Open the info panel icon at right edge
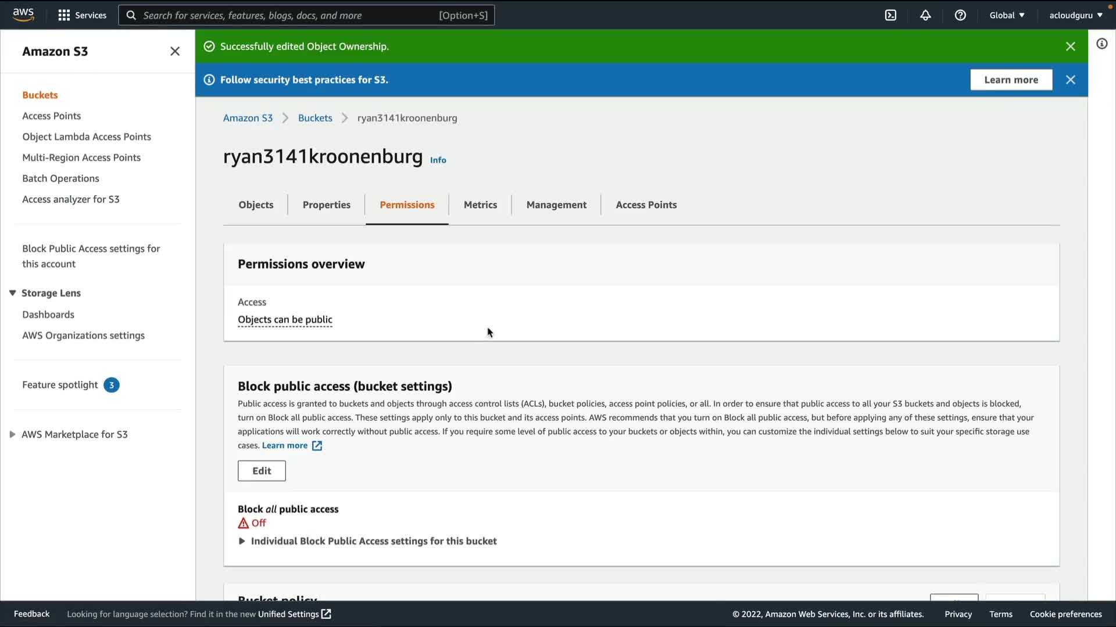1116x627 pixels. coord(1101,44)
